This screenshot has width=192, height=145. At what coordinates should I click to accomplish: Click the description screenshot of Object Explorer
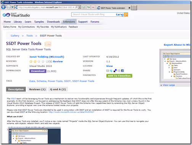pyautogui.click(x=34, y=135)
